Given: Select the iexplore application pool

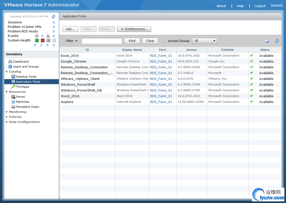Looking at the screenshot, I should pyautogui.click(x=170, y=102).
